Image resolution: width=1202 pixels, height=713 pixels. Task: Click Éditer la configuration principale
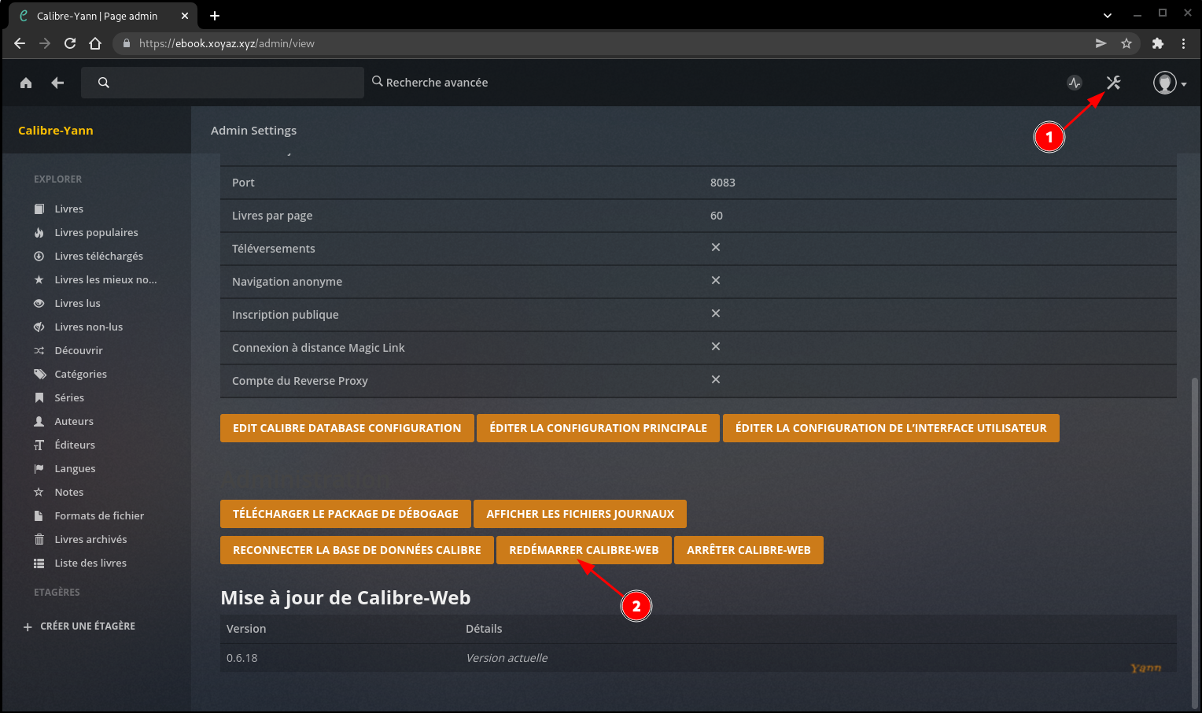[x=598, y=428]
